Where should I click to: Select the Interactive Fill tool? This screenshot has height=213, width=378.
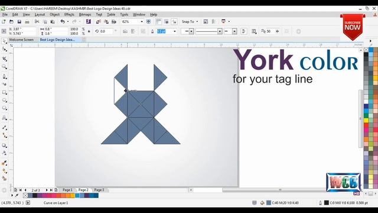(4, 171)
